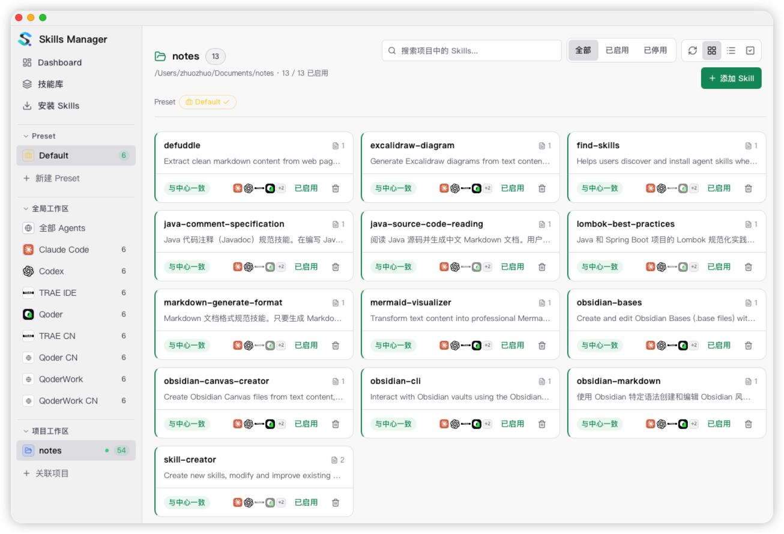The height and width of the screenshot is (534, 784).
Task: Click Codex icon on markdown-generate-format card
Action: (249, 345)
